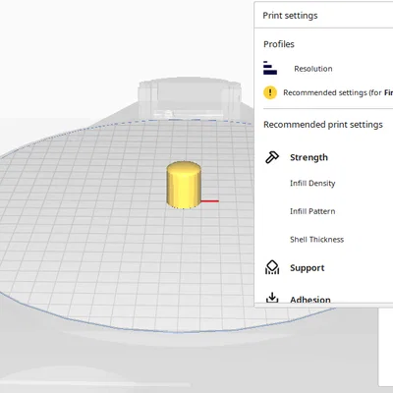
Task: Select the yellow cylinder model
Action: [184, 185]
